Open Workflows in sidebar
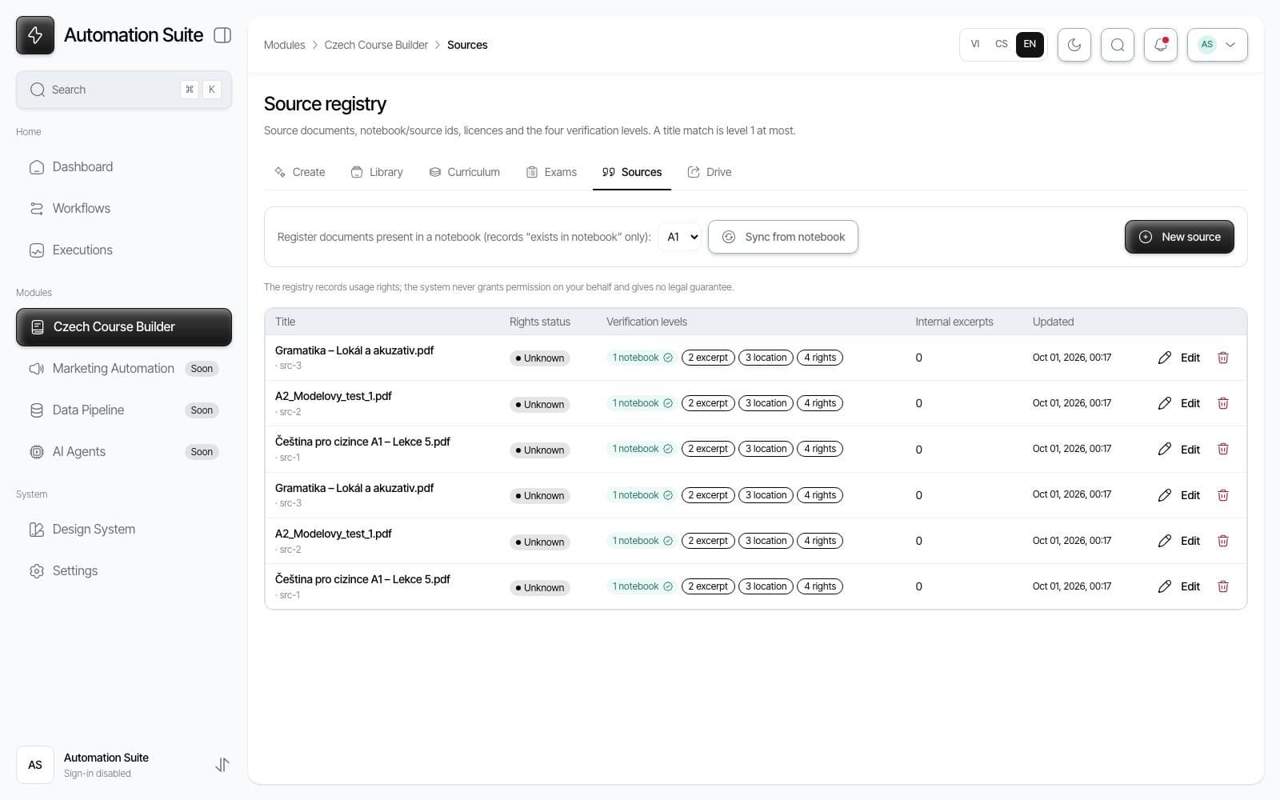1280x800 pixels. [x=124, y=208]
